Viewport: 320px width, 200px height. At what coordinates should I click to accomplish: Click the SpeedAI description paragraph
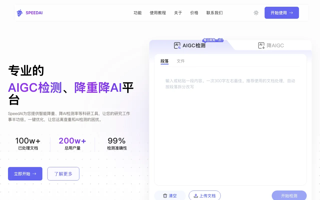pyautogui.click(x=69, y=116)
